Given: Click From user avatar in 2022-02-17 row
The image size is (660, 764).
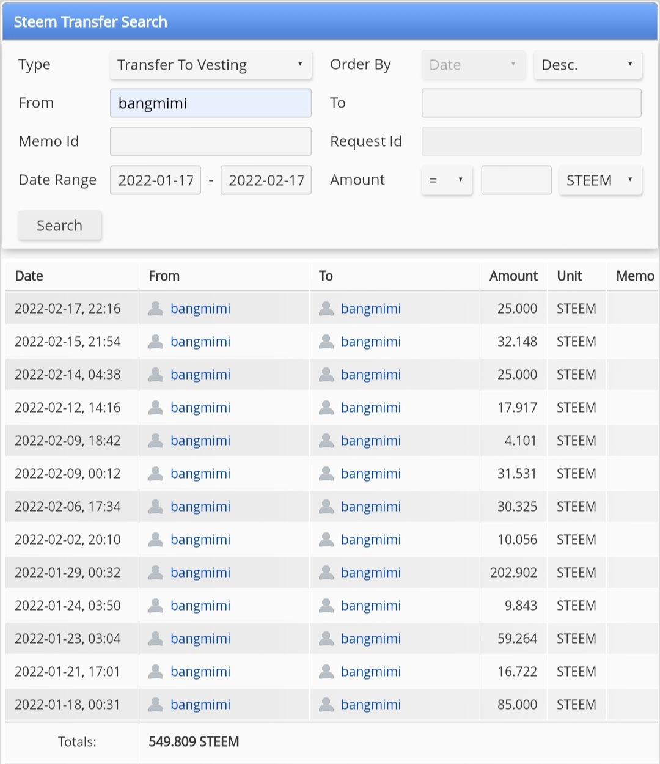Looking at the screenshot, I should [156, 309].
